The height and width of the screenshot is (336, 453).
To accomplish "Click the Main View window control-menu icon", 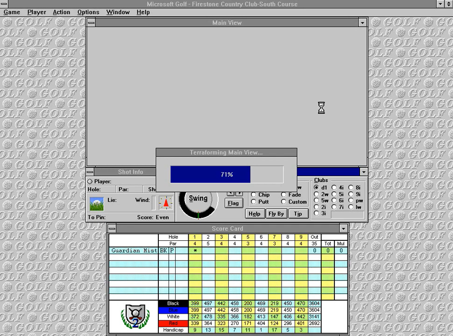I will pos(91,22).
